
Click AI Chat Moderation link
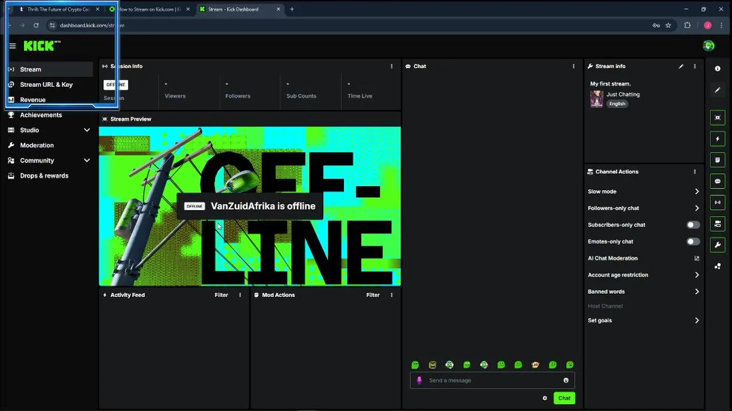pyautogui.click(x=613, y=259)
